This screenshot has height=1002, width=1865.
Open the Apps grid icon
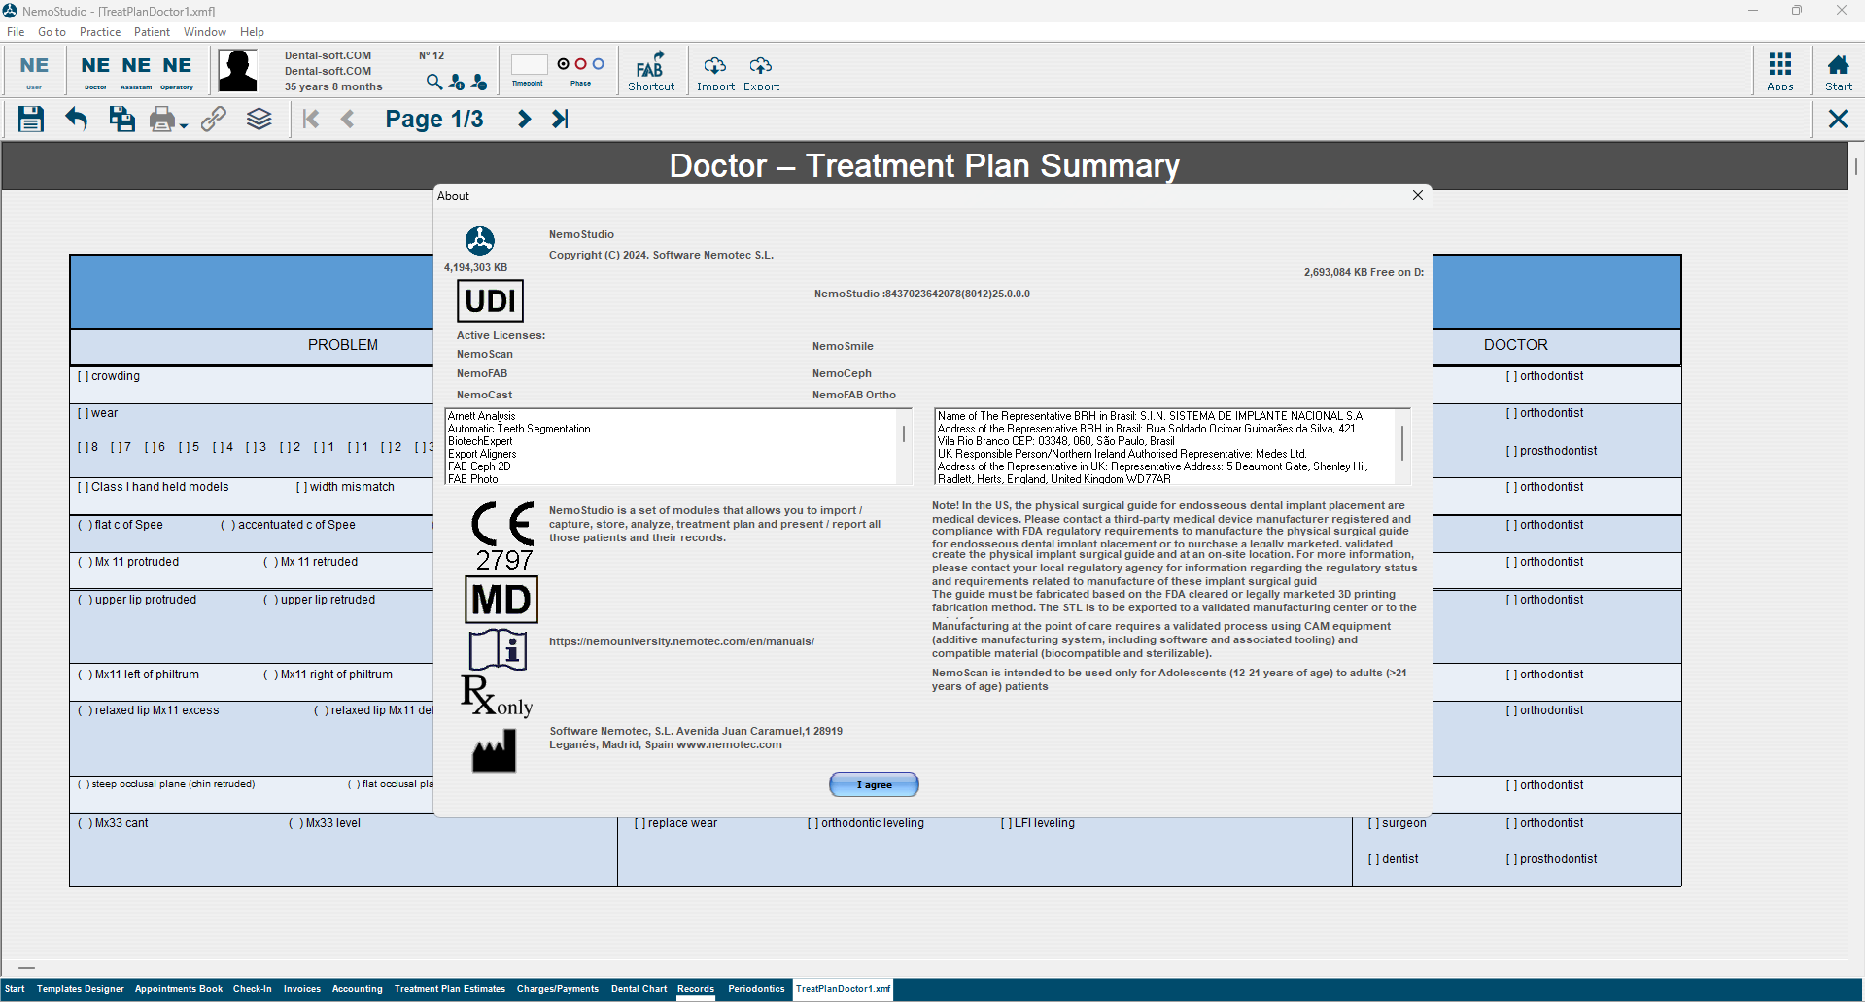tap(1779, 71)
